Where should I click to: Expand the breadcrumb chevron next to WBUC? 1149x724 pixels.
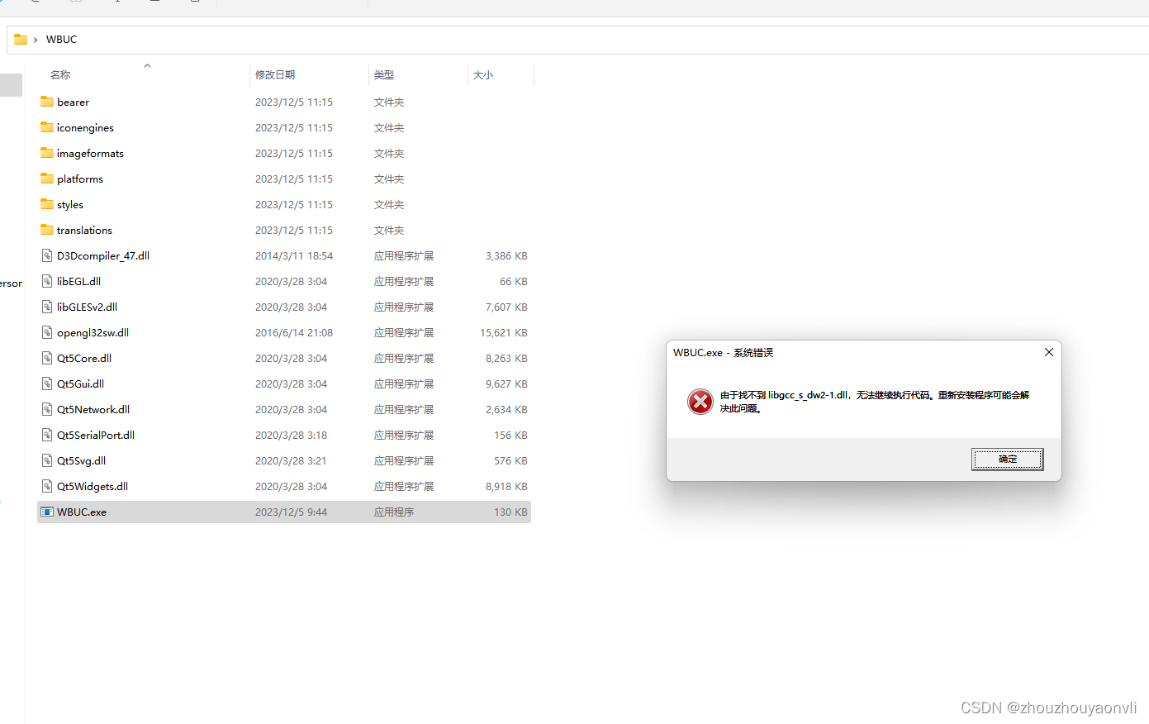[35, 39]
